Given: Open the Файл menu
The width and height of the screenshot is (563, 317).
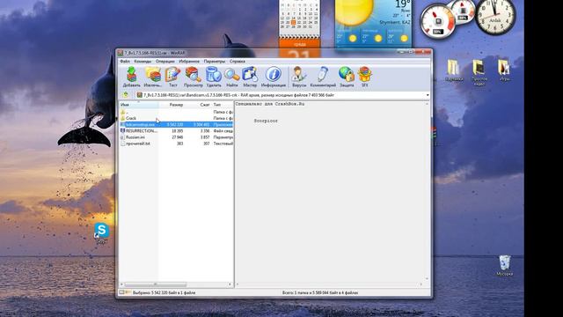Looking at the screenshot, I should click(125, 62).
